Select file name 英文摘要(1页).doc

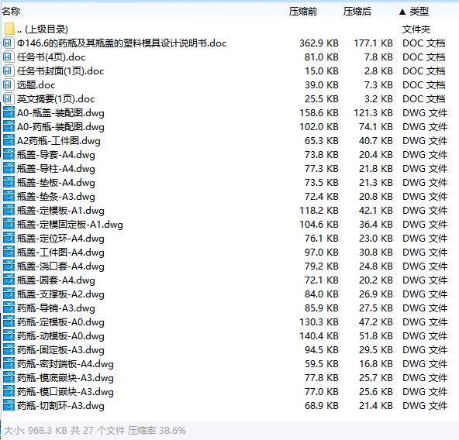pyautogui.click(x=56, y=99)
